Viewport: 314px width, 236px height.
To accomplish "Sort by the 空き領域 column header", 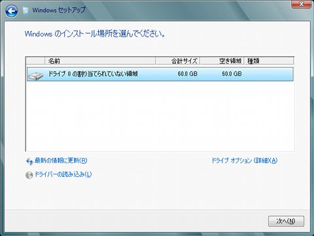I will (x=222, y=61).
